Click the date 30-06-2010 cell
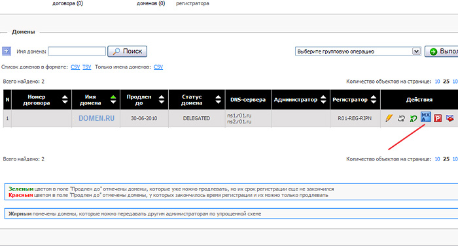458x246 pixels. (144, 118)
